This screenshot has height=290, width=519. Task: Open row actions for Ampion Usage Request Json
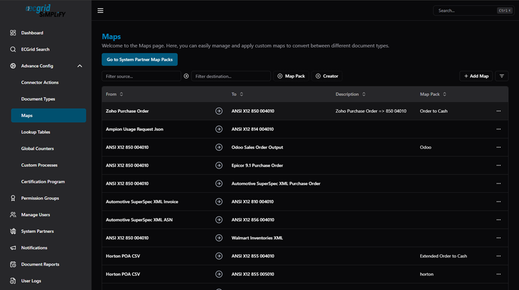(x=498, y=129)
